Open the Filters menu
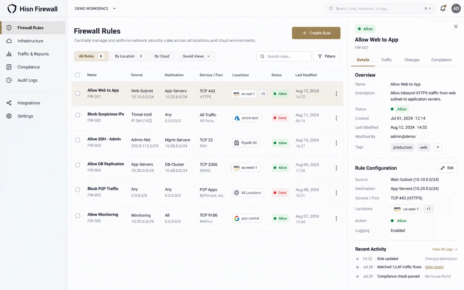The width and height of the screenshot is (464, 290). coord(327,56)
